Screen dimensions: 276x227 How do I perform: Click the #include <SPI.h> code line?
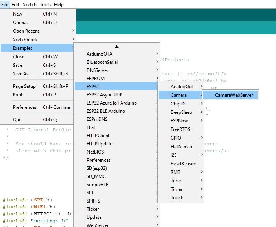(x=28, y=200)
